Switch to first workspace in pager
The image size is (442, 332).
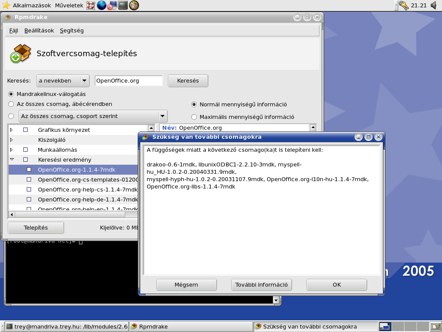[385, 327]
